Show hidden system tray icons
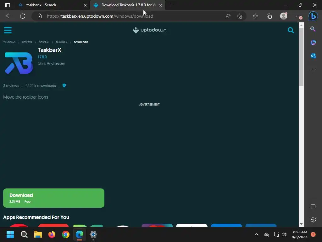The height and width of the screenshot is (242, 322). [x=257, y=234]
